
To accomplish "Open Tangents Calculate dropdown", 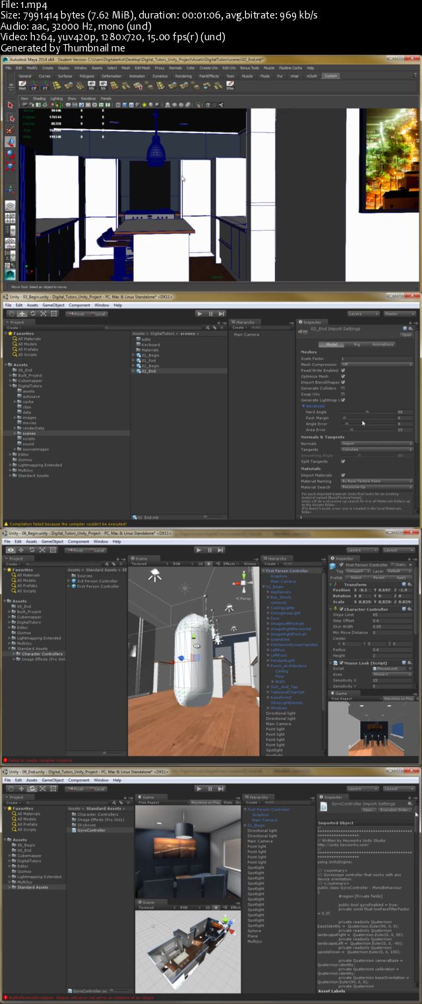I will coord(376,450).
